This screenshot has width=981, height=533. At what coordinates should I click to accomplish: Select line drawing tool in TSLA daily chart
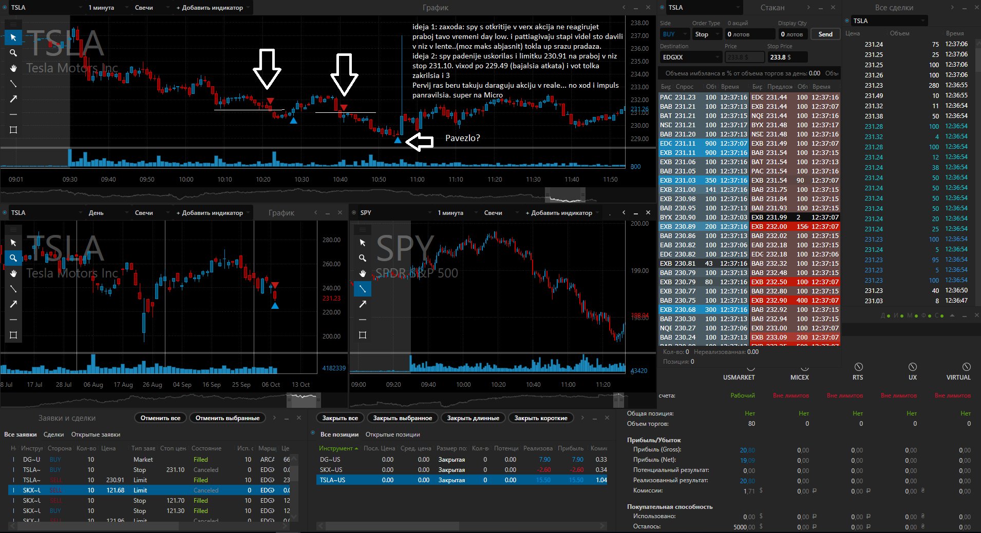pyautogui.click(x=13, y=289)
